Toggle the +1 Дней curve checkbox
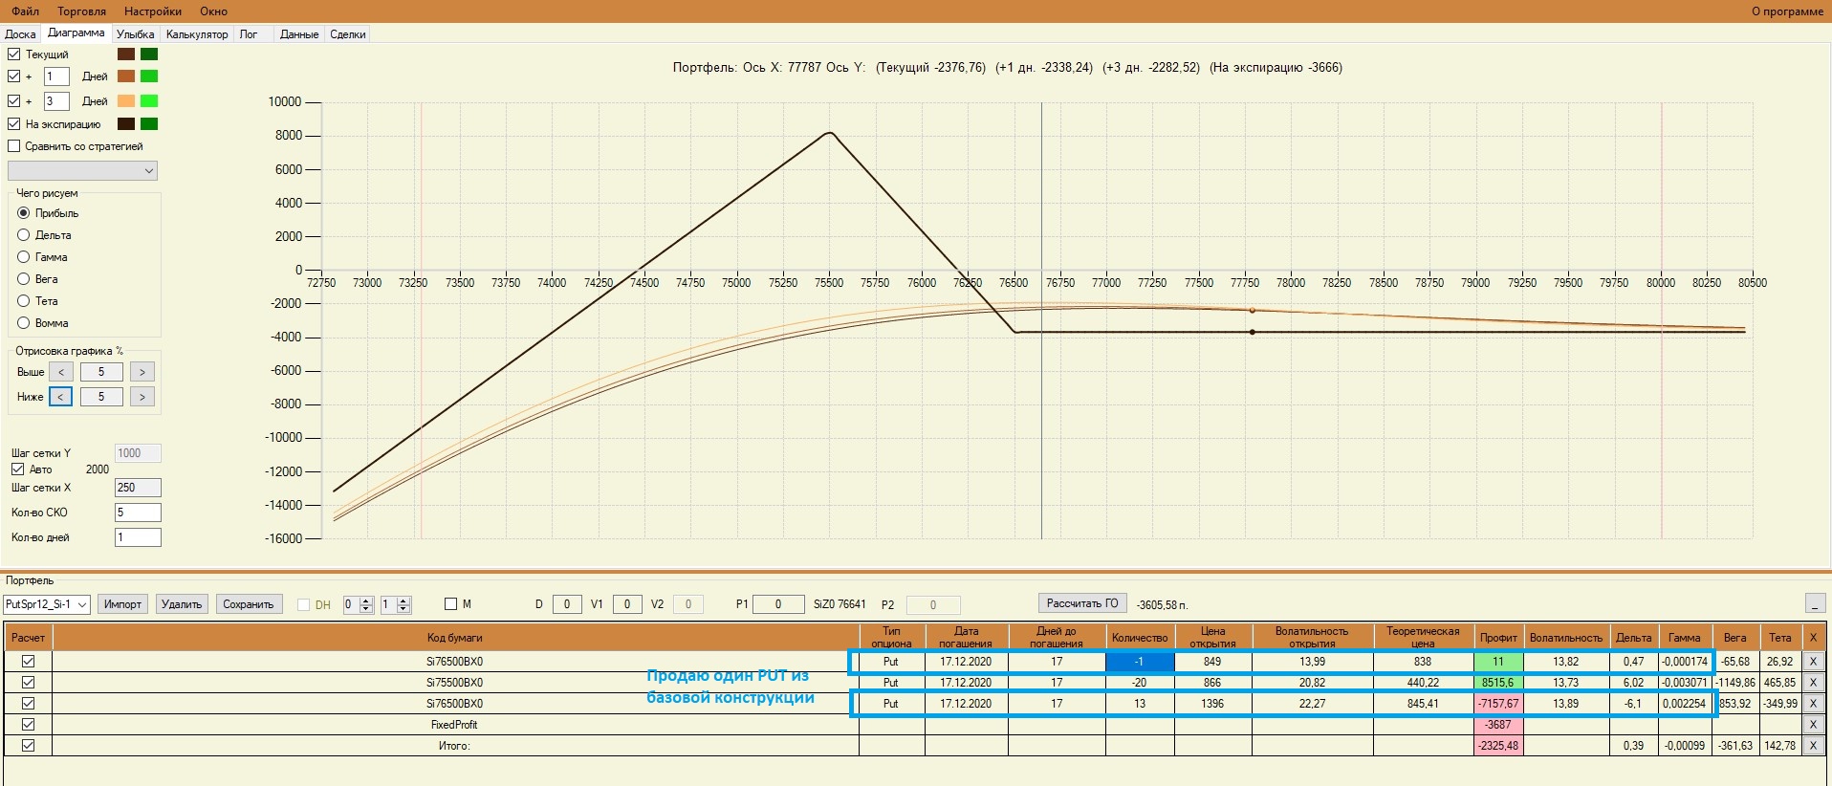 (x=14, y=76)
